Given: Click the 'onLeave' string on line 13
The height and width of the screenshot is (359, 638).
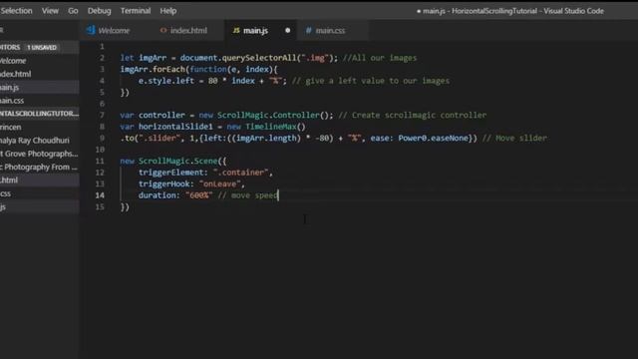Looking at the screenshot, I should click(x=219, y=183).
